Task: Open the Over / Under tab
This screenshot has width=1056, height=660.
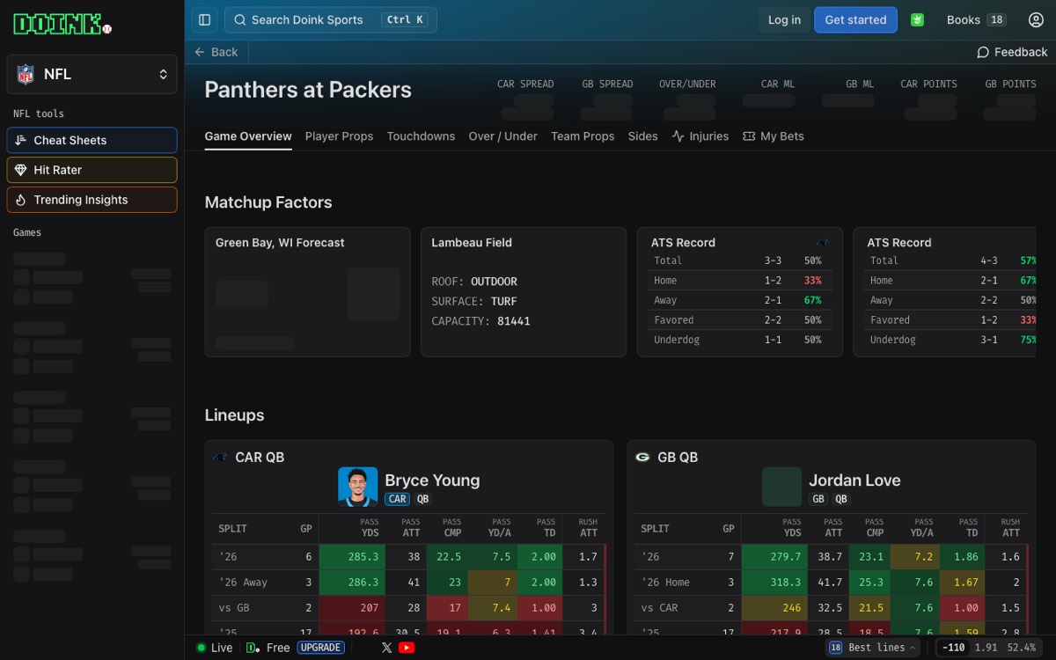Action: tap(502, 136)
